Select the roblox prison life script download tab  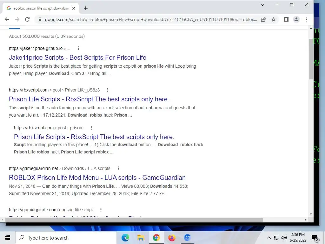pyautogui.click(x=41, y=8)
